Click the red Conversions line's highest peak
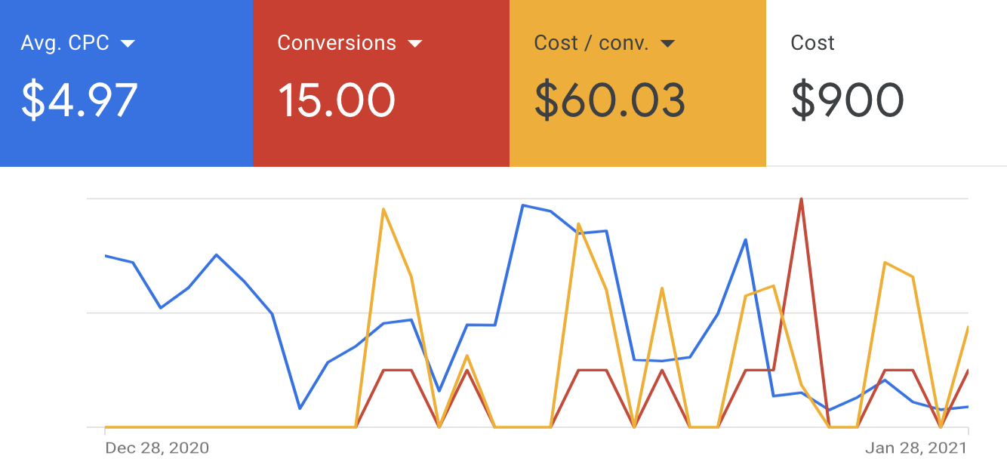 coord(801,199)
